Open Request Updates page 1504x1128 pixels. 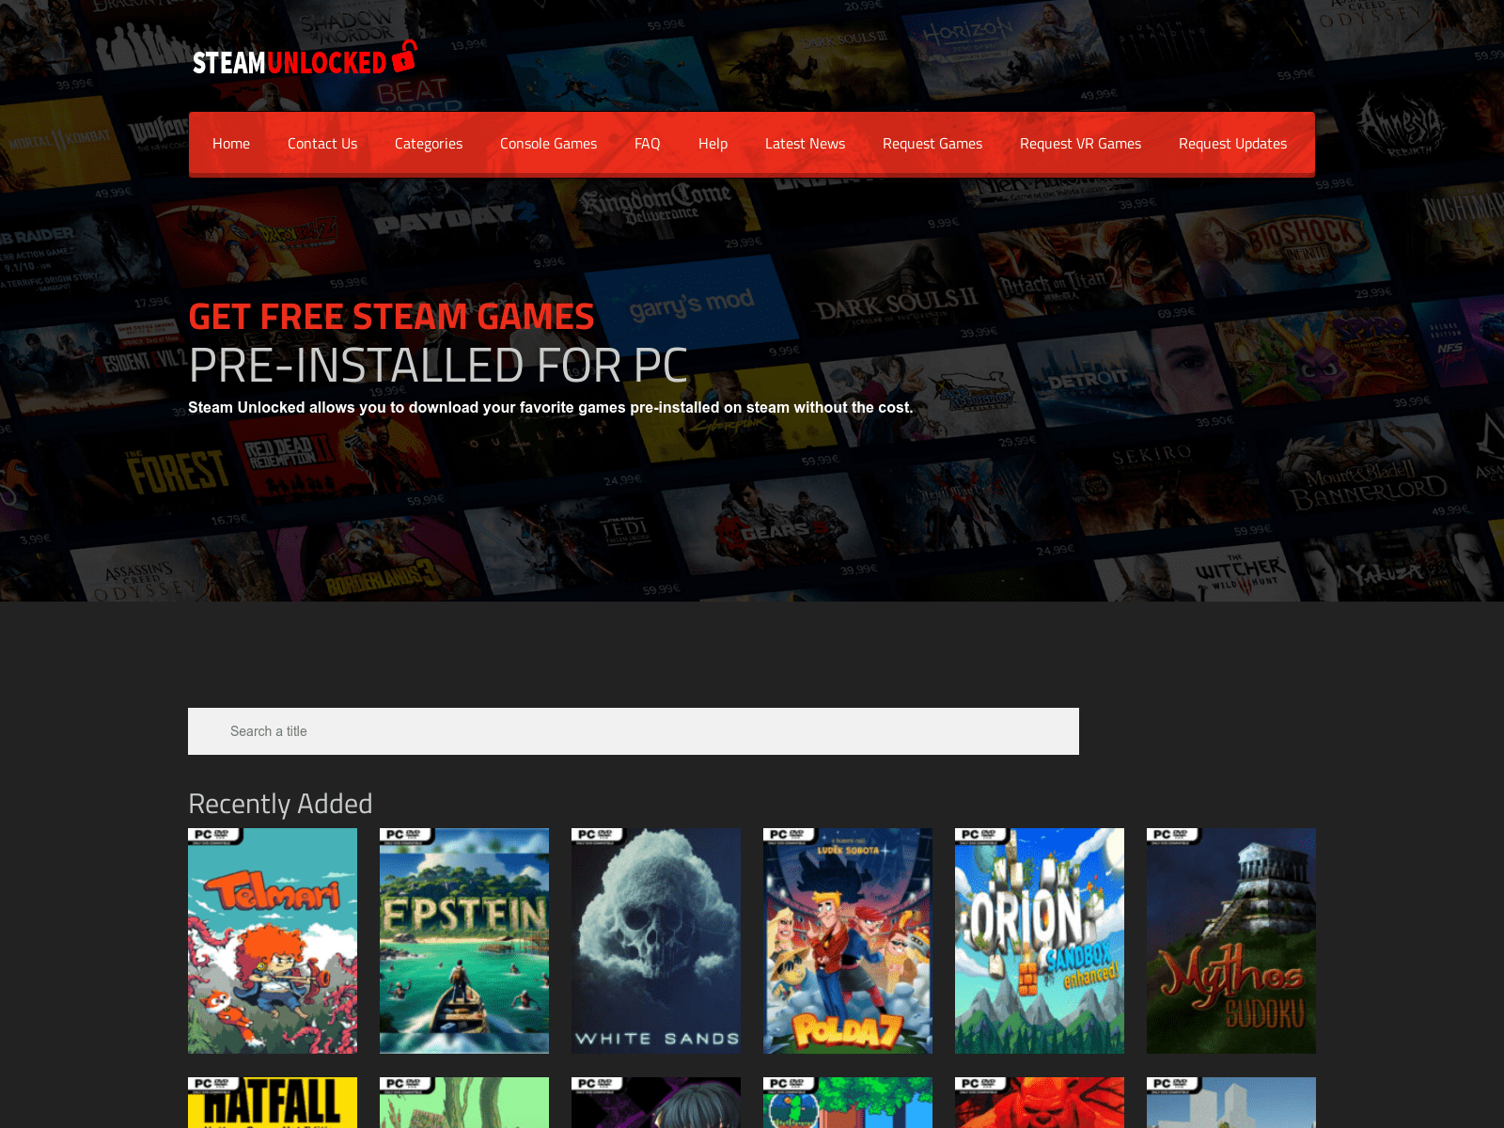pos(1233,144)
